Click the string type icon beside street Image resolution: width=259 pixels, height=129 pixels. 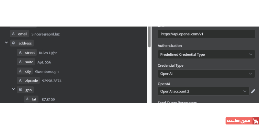20,53
